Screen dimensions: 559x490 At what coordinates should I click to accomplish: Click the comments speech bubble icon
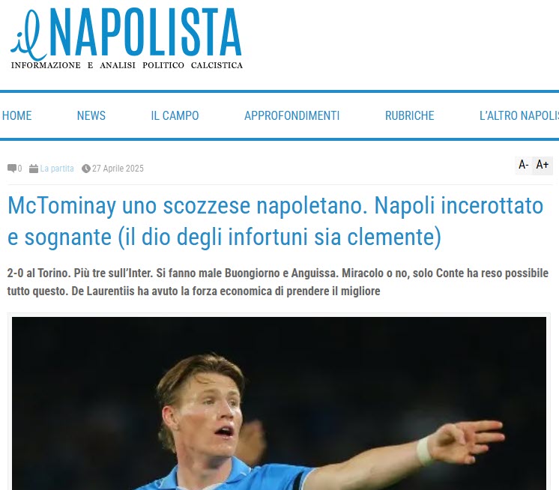pyautogui.click(x=12, y=169)
